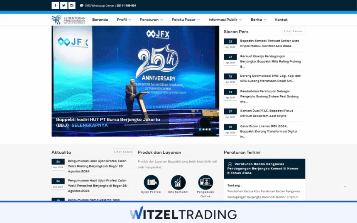Expand the Pelaku Pasar dropdown menu
This screenshot has width=357, height=223.
186,20
